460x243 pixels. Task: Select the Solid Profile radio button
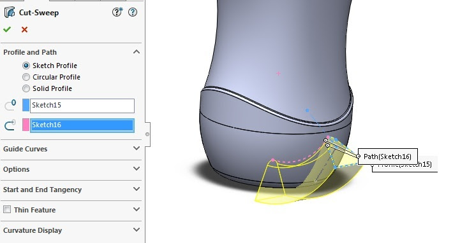coord(26,88)
